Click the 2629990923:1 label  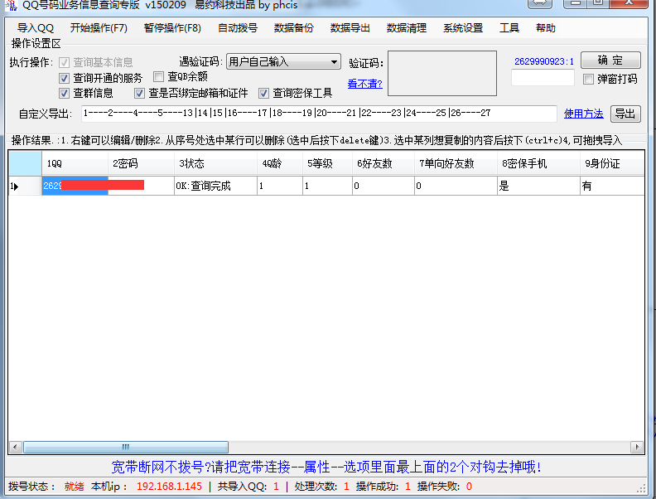click(x=544, y=61)
